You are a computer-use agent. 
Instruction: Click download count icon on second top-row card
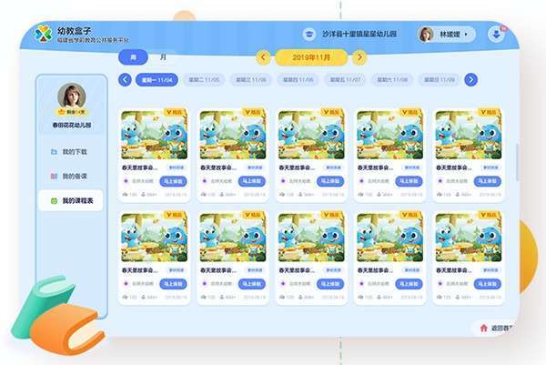click(x=221, y=195)
